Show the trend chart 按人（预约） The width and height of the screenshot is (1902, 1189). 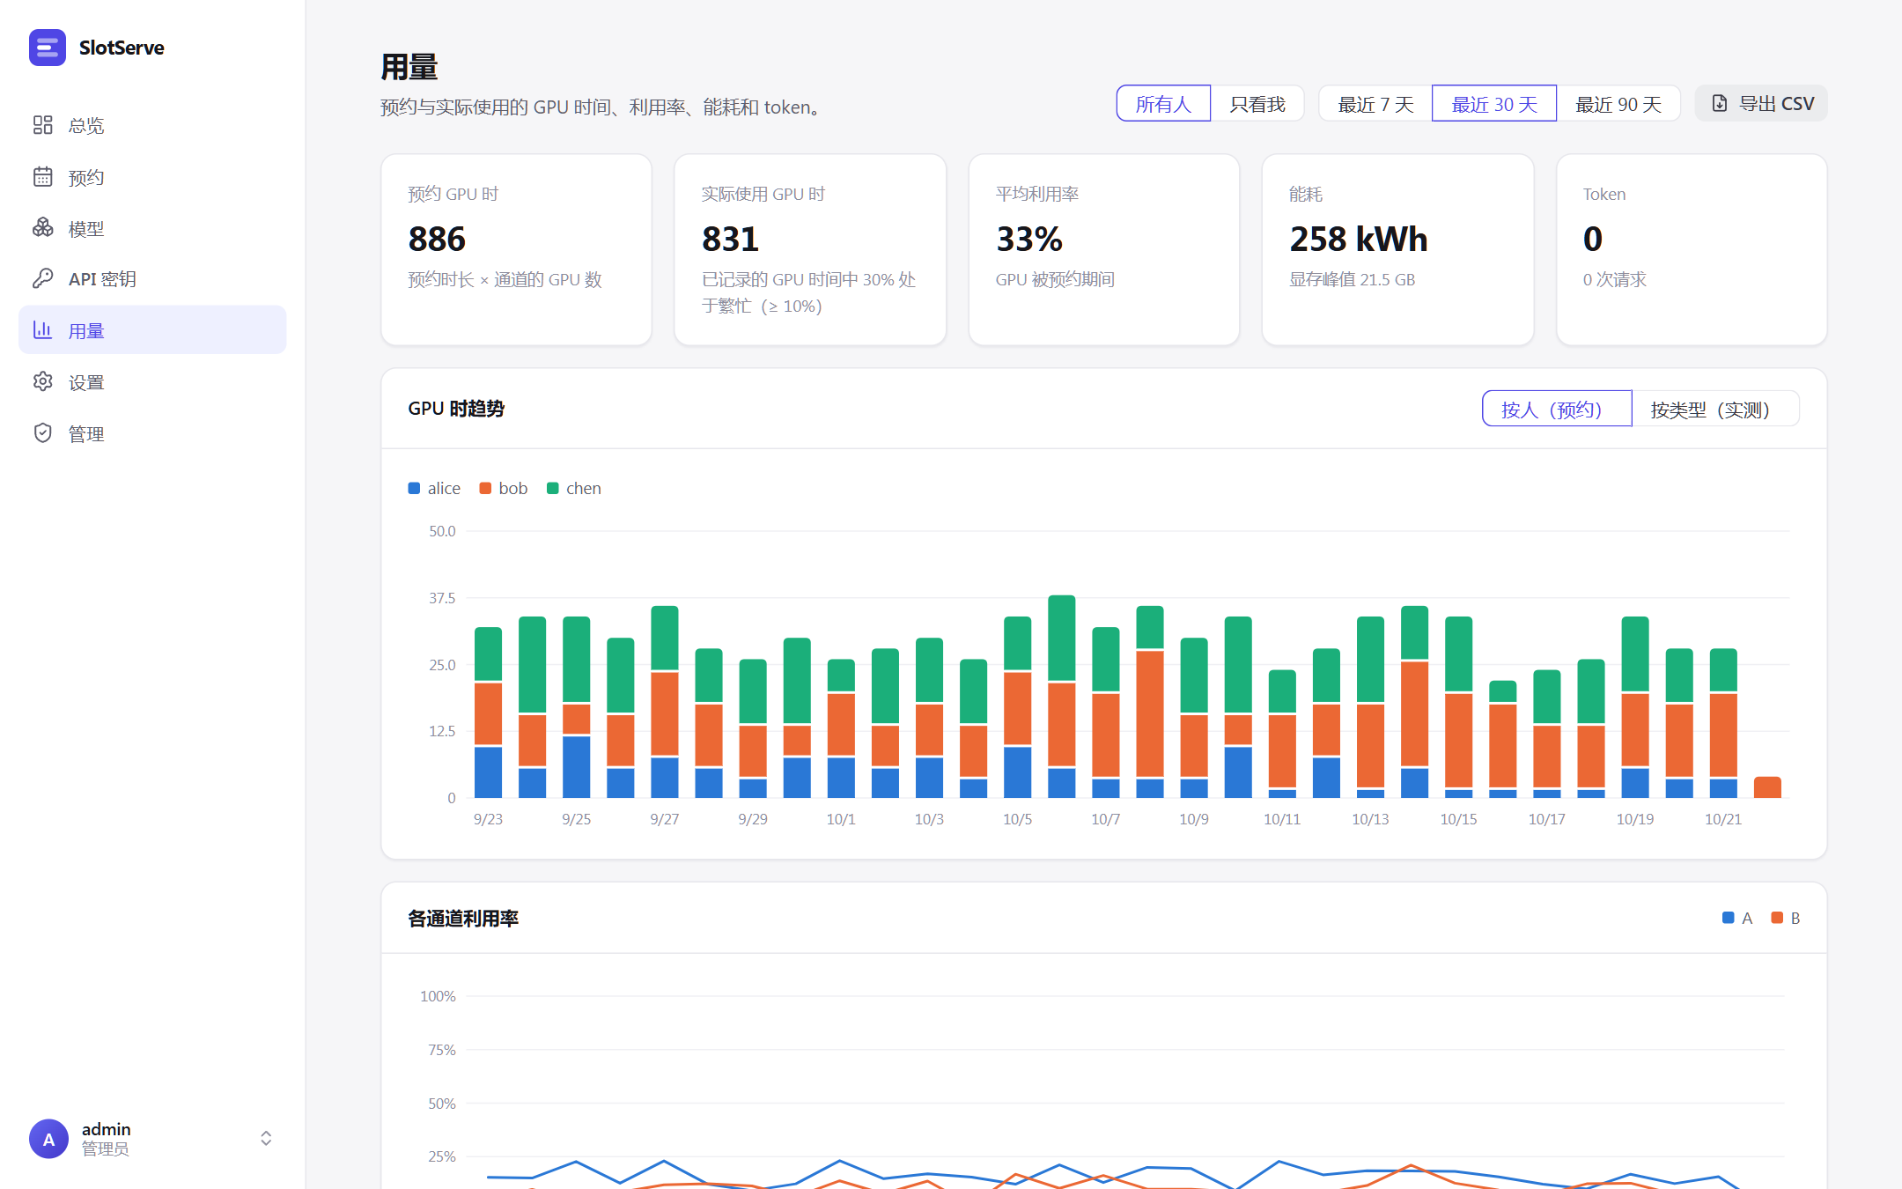(1557, 409)
